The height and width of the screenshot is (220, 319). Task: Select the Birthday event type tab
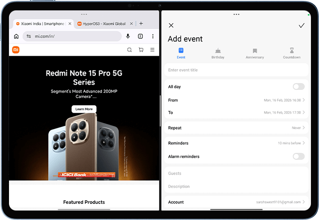[x=218, y=53]
